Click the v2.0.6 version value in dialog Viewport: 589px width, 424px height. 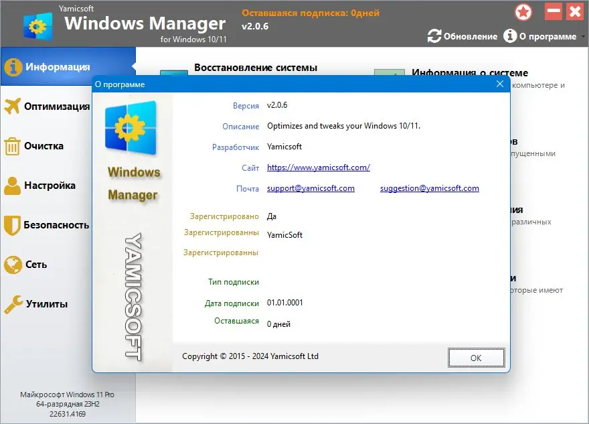[x=277, y=105]
